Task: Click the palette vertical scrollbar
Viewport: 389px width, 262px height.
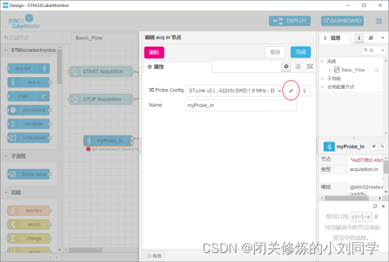Action: coord(60,67)
